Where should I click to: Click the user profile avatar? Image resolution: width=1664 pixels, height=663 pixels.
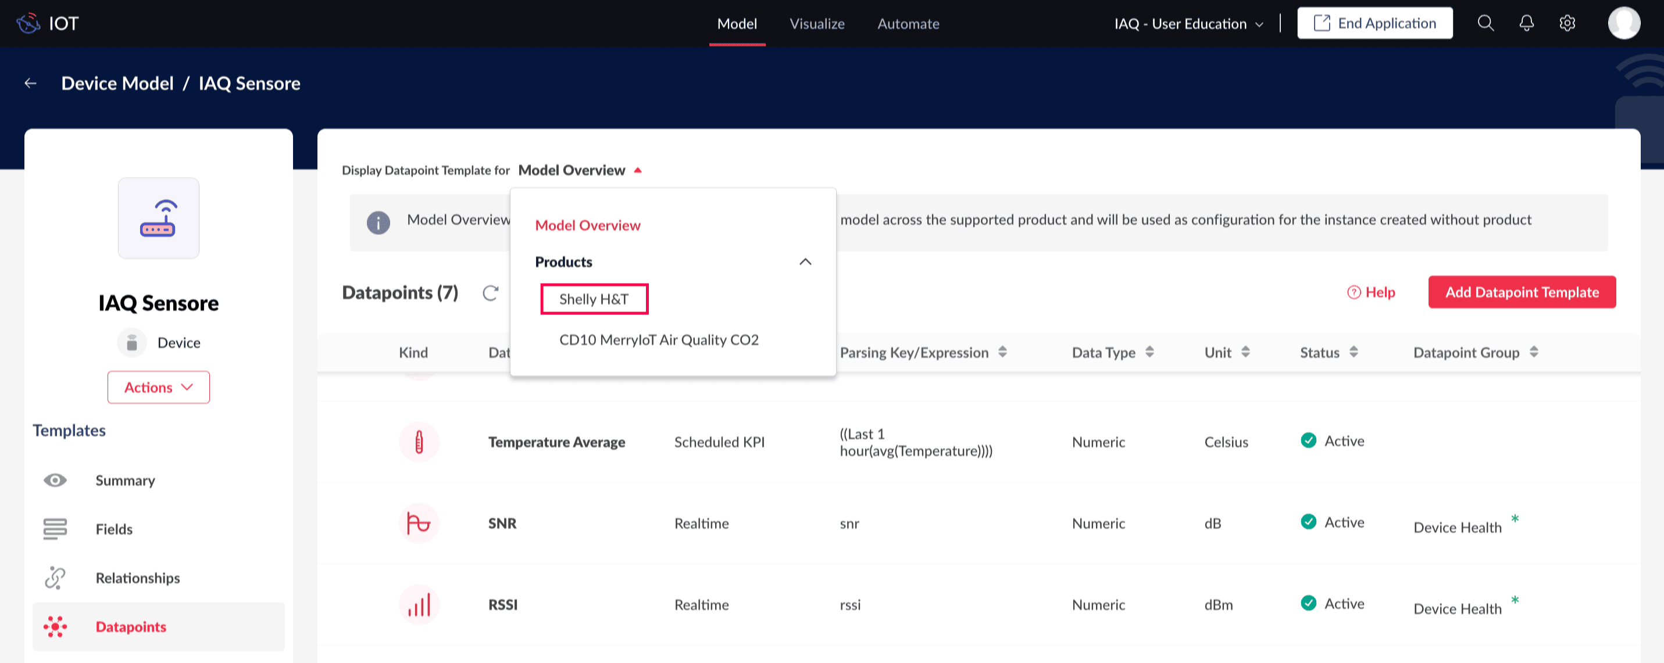point(1623,23)
